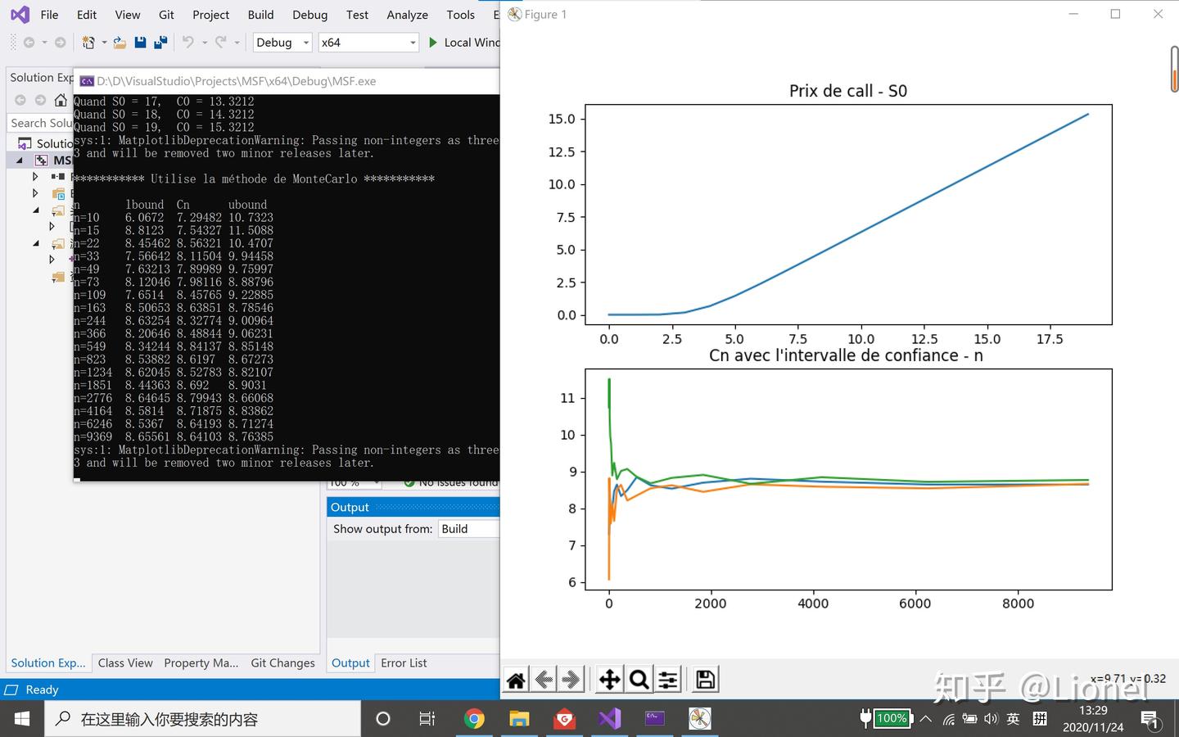Screen dimensions: 1179x737
Task: Collapse the MSF project node
Action: click(19, 160)
